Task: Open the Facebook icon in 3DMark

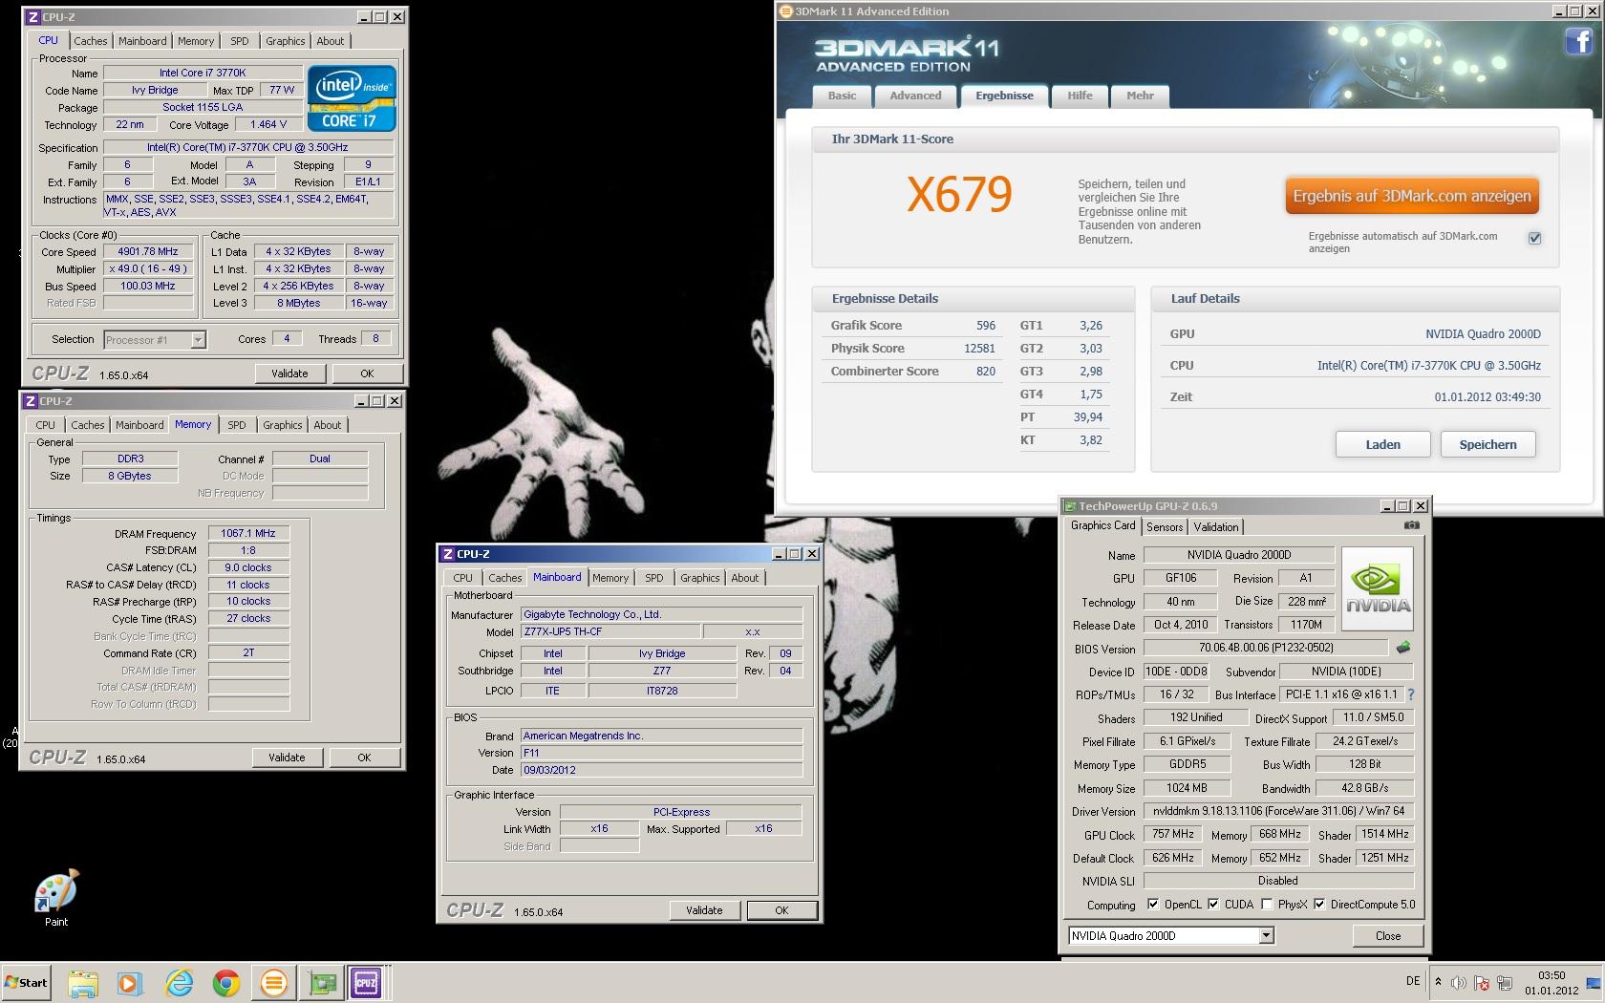Action: [1577, 41]
